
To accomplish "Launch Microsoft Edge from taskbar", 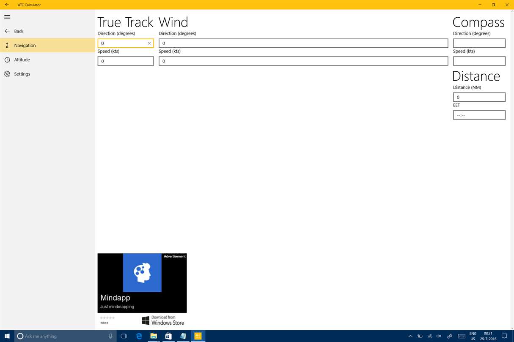I will click(x=139, y=336).
